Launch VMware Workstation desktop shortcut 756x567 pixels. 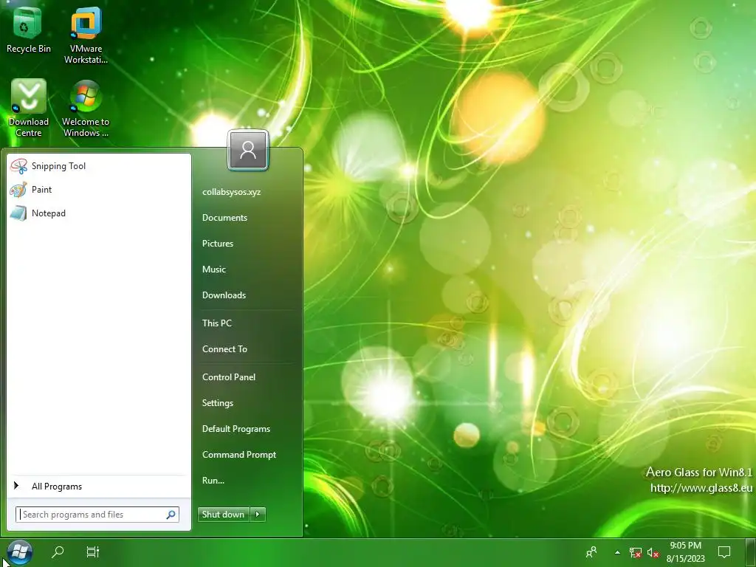pos(86,34)
